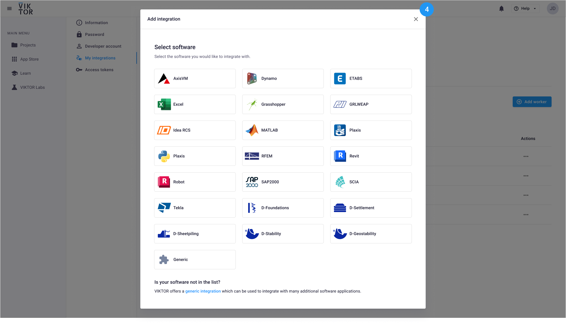The height and width of the screenshot is (324, 566).
Task: Click the Generic puzzle piece icon
Action: point(164,260)
